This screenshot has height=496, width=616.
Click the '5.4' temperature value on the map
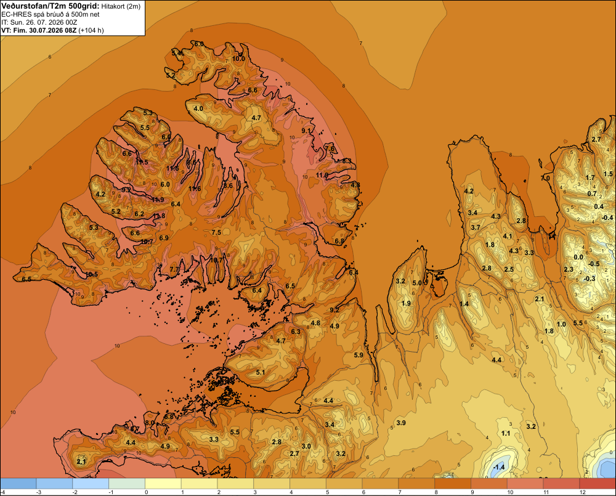[176, 52]
